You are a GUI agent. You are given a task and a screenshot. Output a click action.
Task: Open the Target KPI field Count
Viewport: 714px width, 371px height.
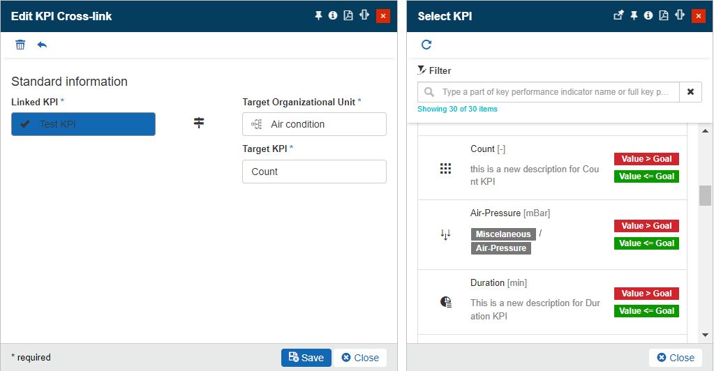point(314,172)
